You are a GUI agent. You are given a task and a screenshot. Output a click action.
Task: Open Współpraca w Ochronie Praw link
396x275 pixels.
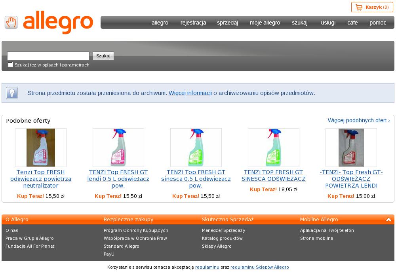[135, 238]
